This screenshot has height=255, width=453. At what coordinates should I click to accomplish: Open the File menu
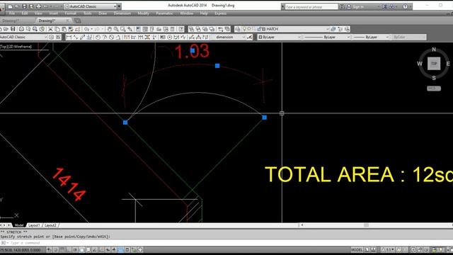coord(12,13)
